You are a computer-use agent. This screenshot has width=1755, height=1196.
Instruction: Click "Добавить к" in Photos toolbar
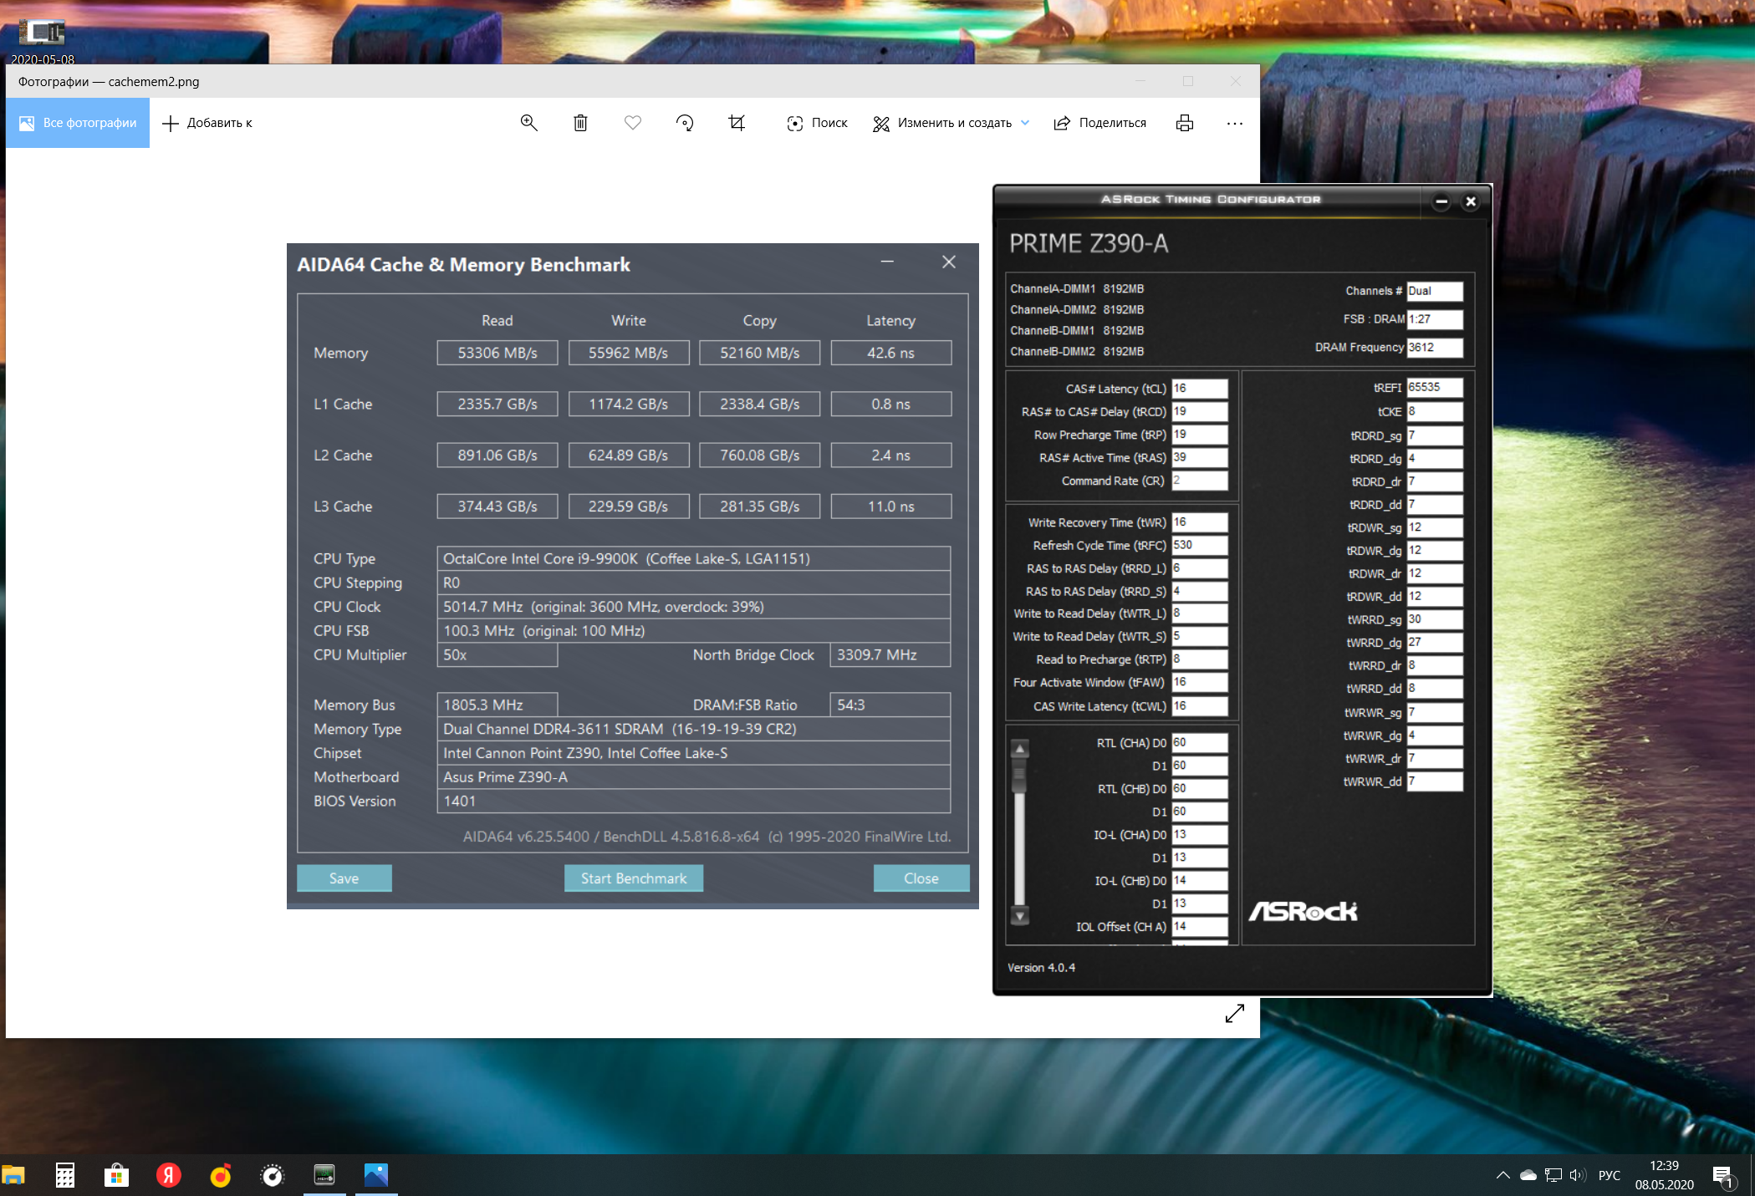(207, 123)
